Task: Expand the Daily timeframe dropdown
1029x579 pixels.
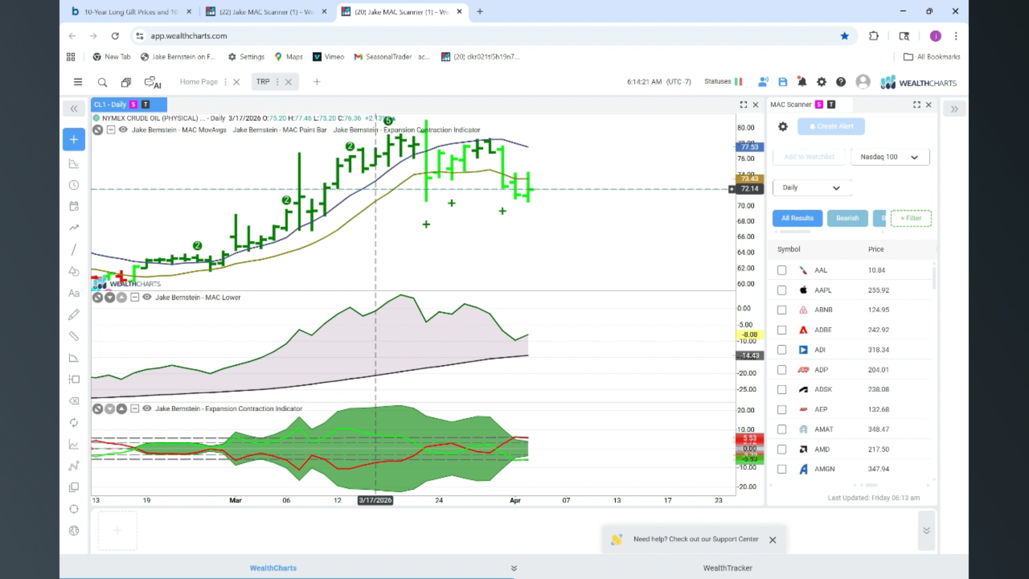Action: (x=811, y=188)
